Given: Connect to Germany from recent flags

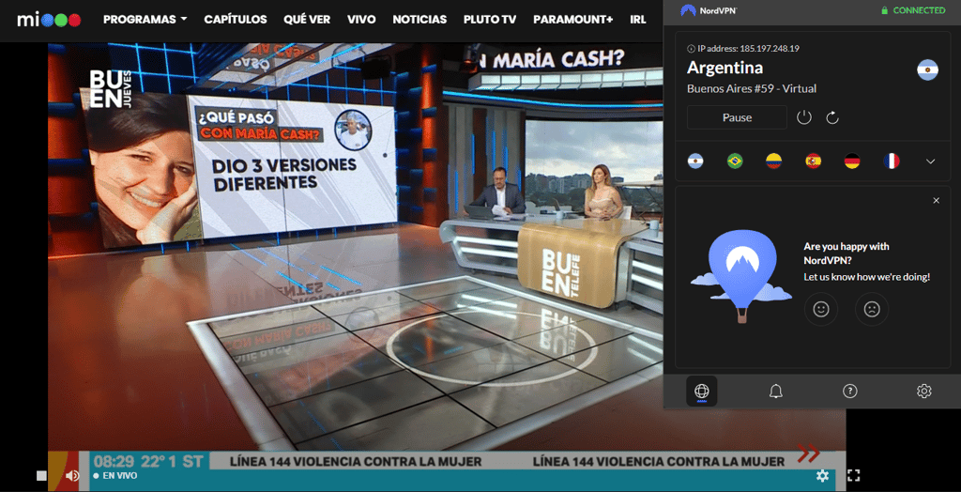Looking at the screenshot, I should point(852,161).
